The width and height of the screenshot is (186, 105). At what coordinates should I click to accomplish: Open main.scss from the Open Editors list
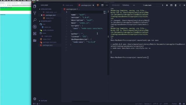tap(50, 12)
